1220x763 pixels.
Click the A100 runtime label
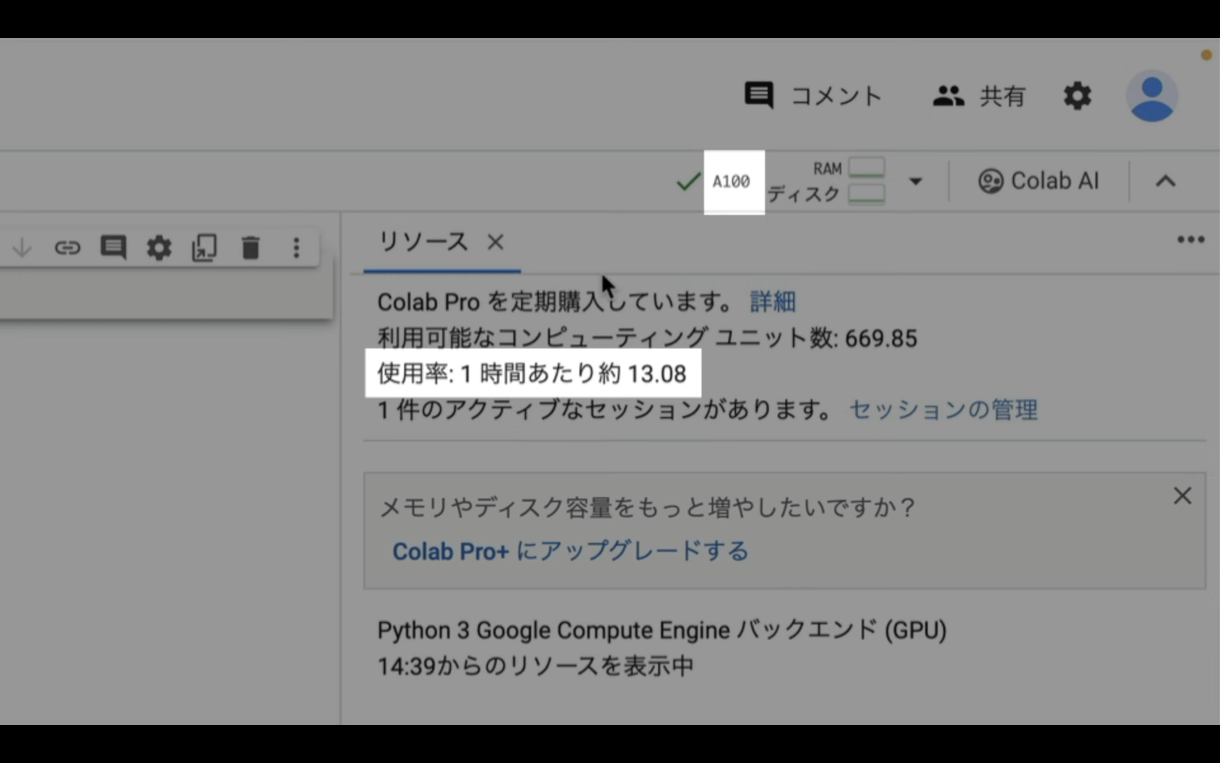[731, 181]
